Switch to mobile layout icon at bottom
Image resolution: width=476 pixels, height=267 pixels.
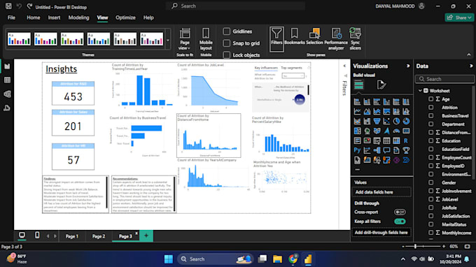[37, 235]
